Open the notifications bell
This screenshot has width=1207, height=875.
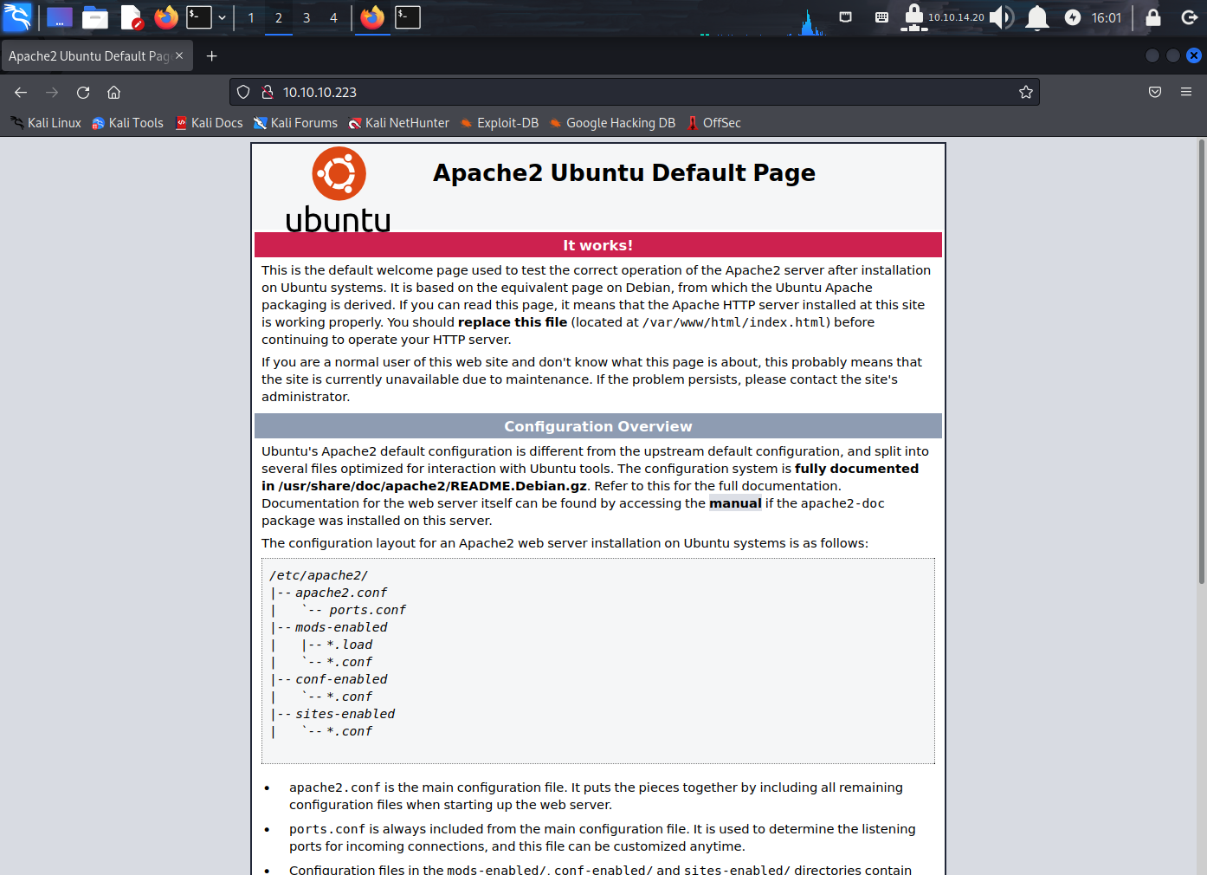1037,16
